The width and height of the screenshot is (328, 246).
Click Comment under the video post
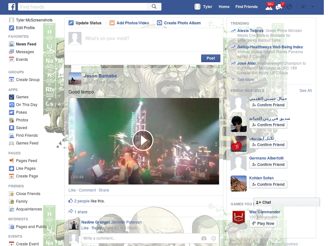click(x=87, y=190)
